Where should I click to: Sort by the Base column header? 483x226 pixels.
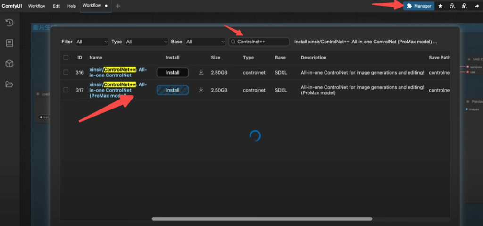pos(280,58)
